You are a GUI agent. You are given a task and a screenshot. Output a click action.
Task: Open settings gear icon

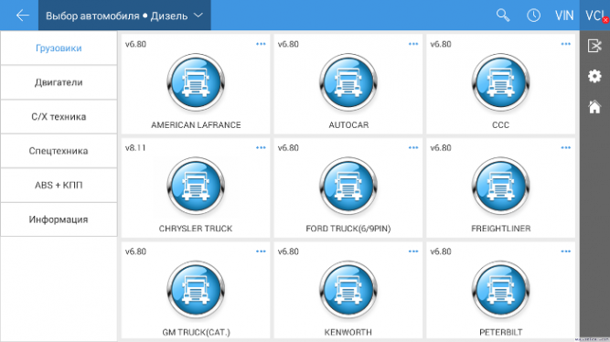[594, 76]
